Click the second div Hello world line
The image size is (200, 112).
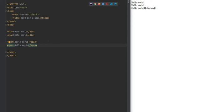[x=21, y=35]
